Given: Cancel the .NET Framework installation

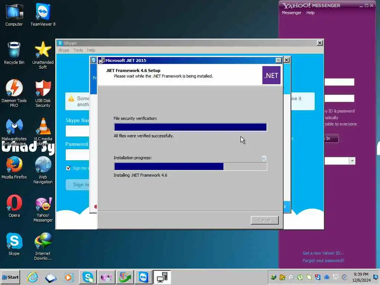Looking at the screenshot, I should tap(264, 220).
